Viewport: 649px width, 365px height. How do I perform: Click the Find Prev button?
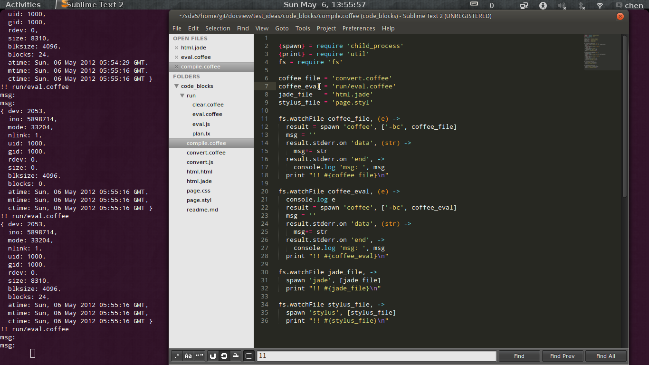click(x=562, y=356)
